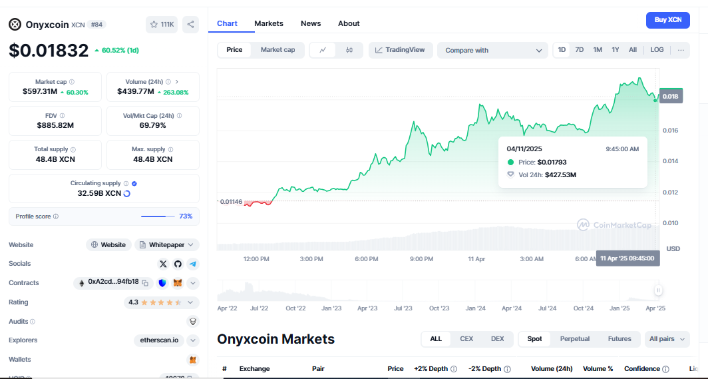This screenshot has height=379, width=708.
Task: Set chart range to 7D
Action: (x=580, y=50)
